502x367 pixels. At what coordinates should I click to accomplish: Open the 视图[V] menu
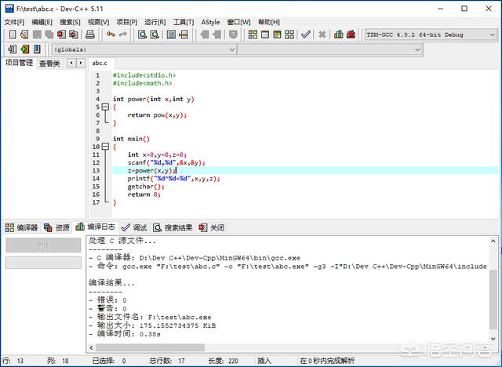click(98, 22)
